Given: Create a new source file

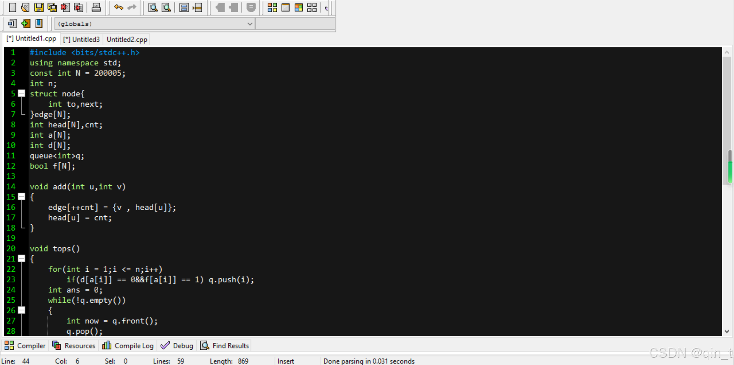Looking at the screenshot, I should (12, 7).
